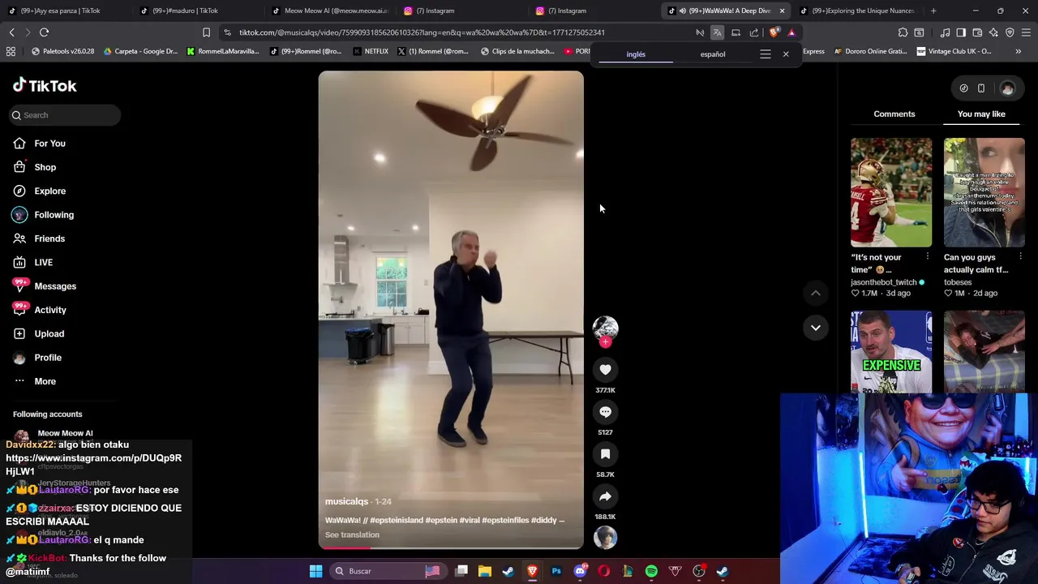Open browser extensions puzzle icon
This screenshot has width=1038, height=584.
pos(903,32)
